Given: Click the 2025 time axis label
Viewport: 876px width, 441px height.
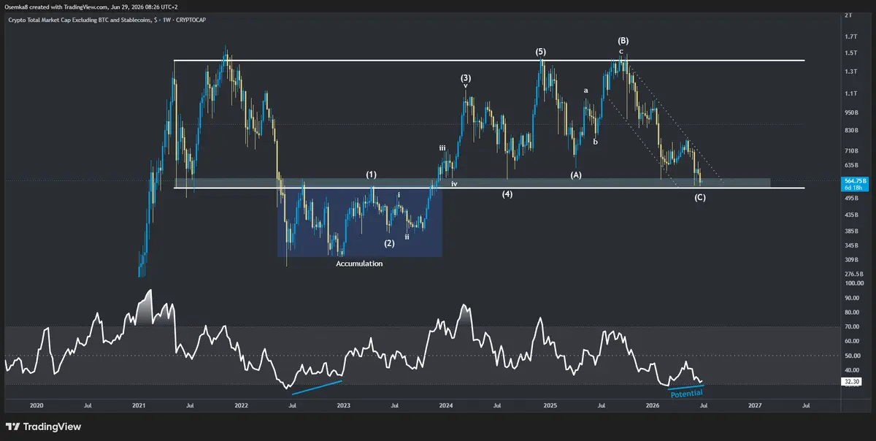Looking at the screenshot, I should pos(550,404).
